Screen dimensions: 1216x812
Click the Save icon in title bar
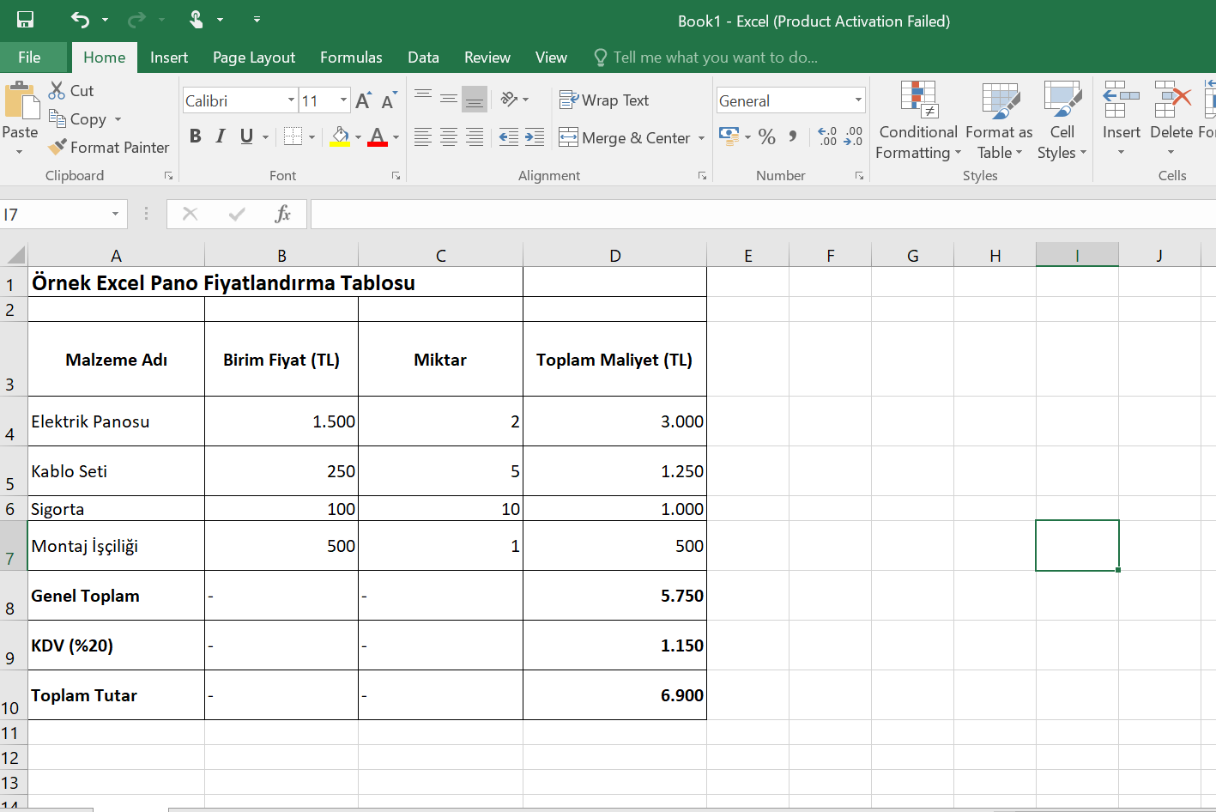pyautogui.click(x=26, y=20)
